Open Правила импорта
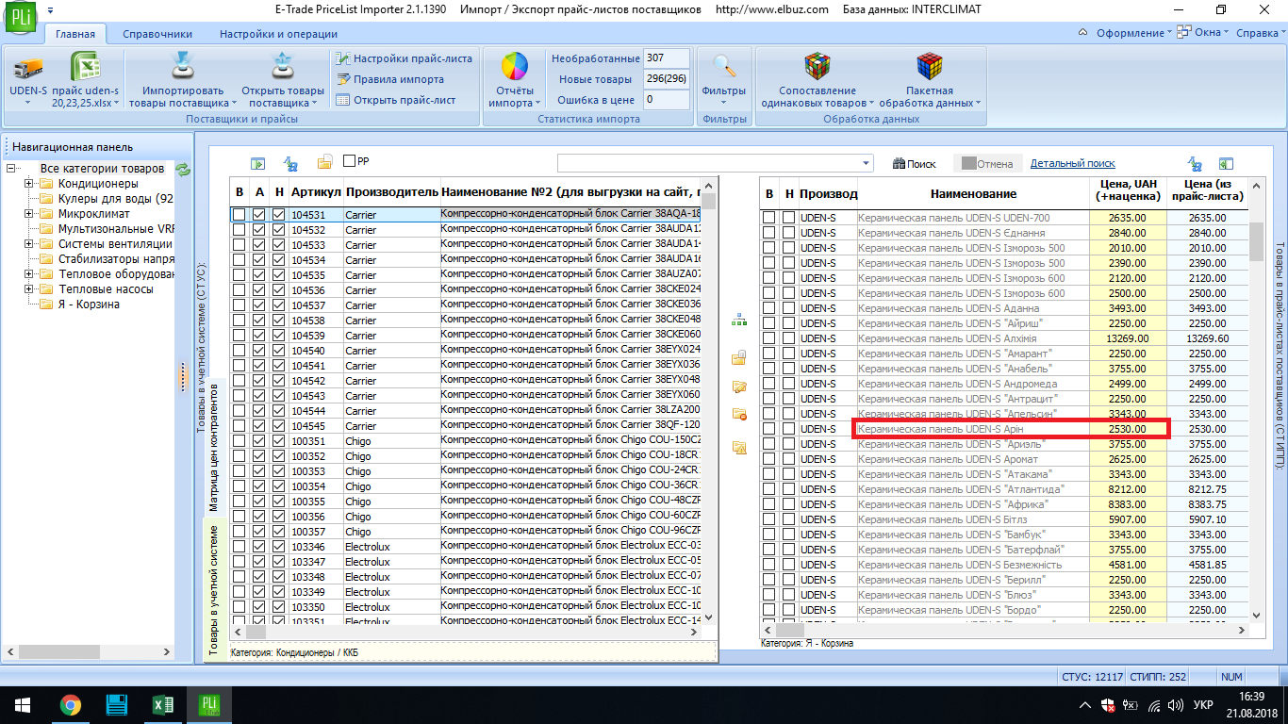This screenshot has height=724, width=1288. (389, 79)
